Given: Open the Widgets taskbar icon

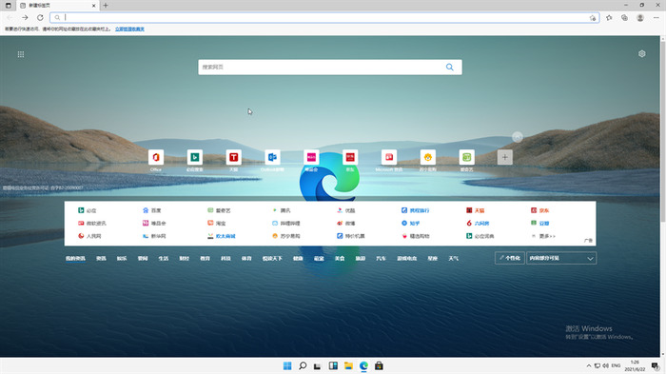Looking at the screenshot, I should [333, 366].
